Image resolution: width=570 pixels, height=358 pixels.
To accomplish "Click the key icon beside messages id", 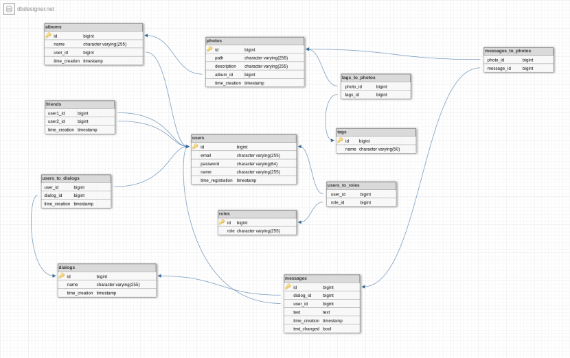I will coord(288,287).
